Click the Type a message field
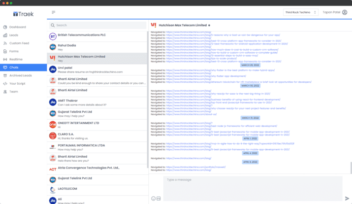 [253, 188]
